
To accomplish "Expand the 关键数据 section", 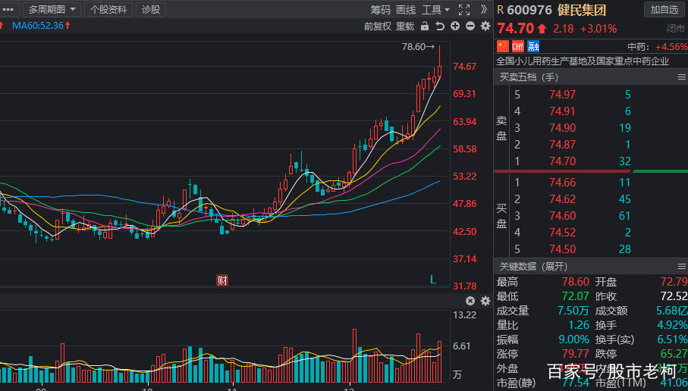I will (532, 266).
